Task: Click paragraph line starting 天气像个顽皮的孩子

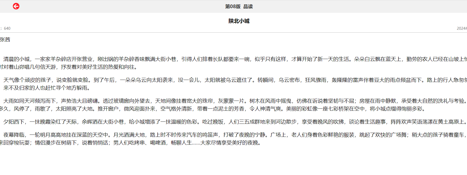Action: pos(235,80)
